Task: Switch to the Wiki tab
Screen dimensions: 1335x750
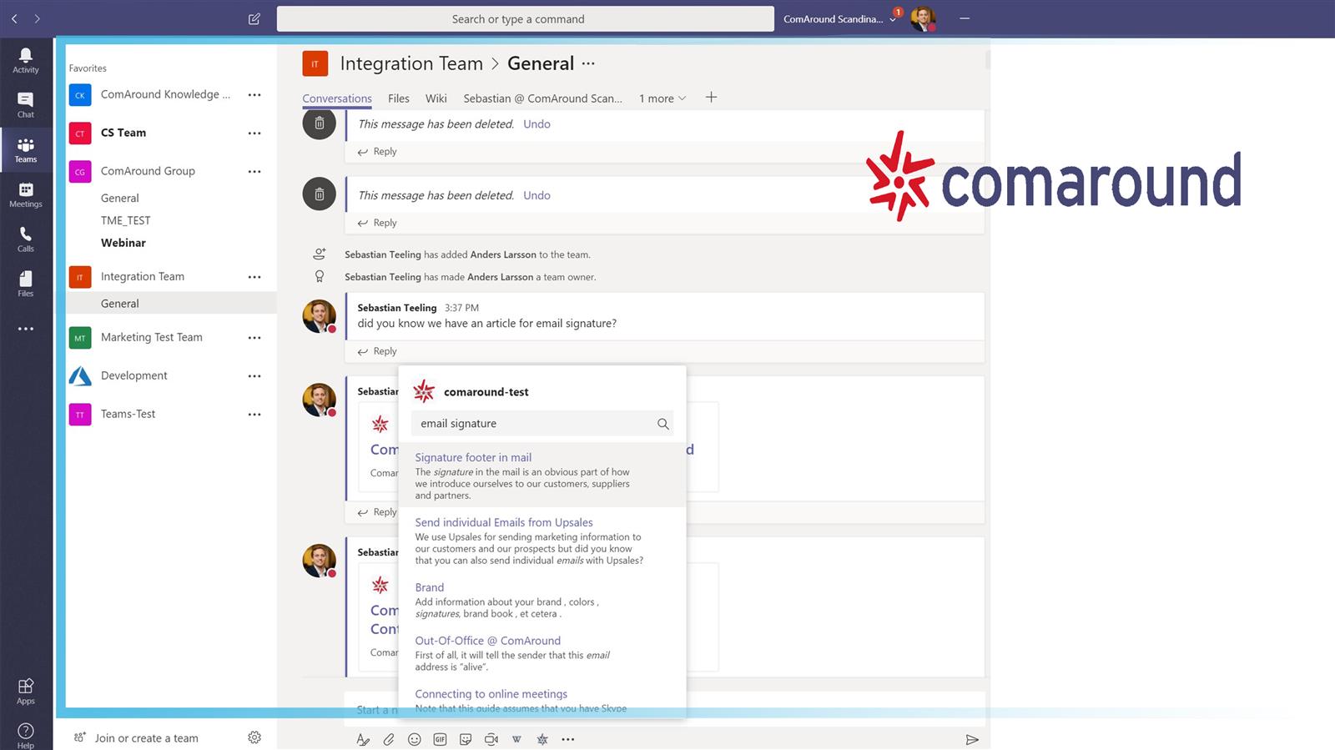Action: point(436,98)
